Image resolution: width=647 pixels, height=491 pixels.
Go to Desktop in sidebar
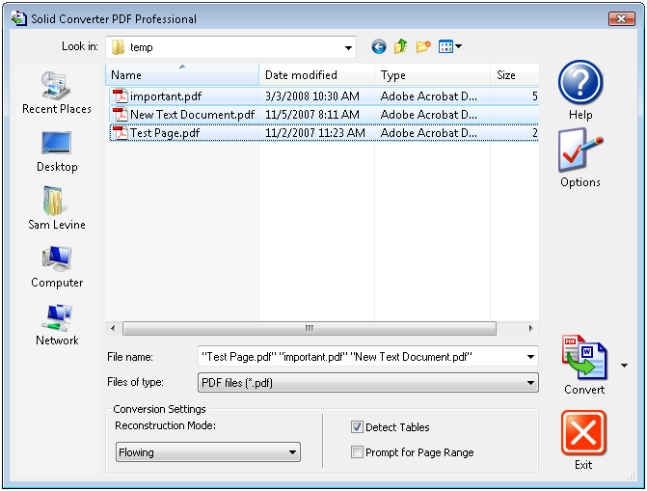(57, 151)
